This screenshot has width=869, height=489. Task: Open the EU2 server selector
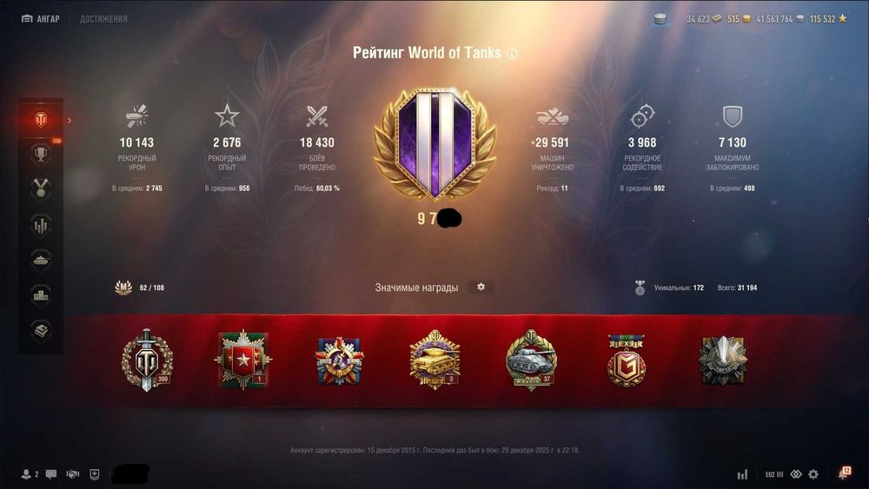pos(774,474)
